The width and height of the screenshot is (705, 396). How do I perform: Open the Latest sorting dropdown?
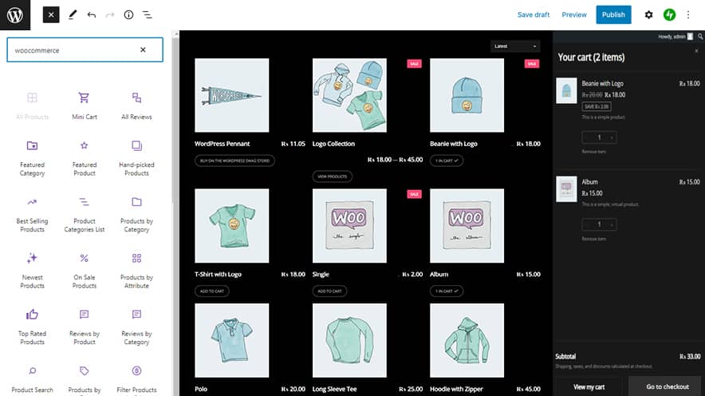(x=515, y=46)
